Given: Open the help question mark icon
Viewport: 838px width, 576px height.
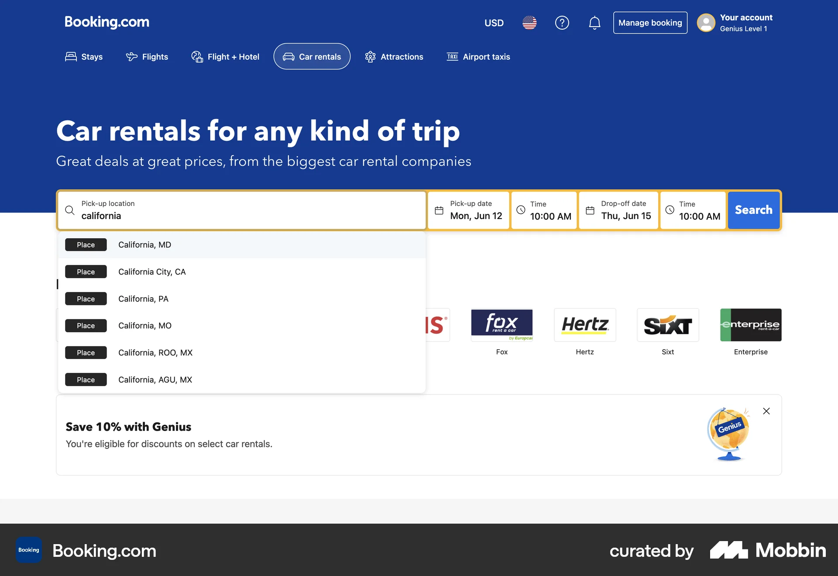Looking at the screenshot, I should (562, 23).
